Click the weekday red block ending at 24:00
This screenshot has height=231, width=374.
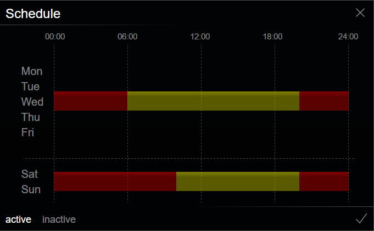pos(323,101)
